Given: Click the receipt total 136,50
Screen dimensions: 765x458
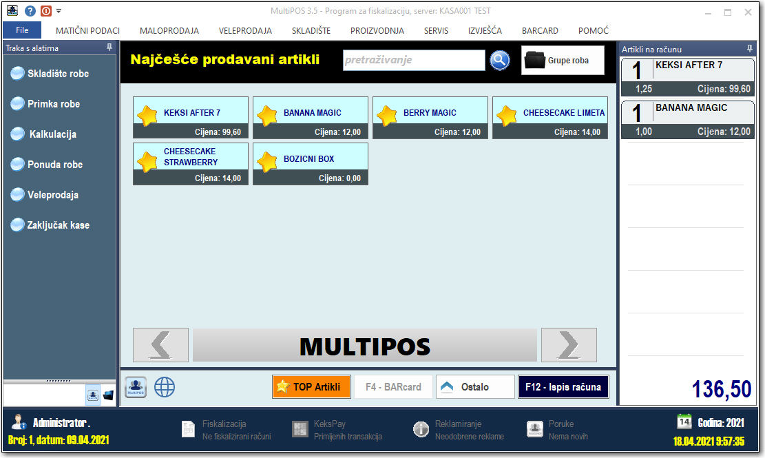Looking at the screenshot, I should tap(722, 389).
